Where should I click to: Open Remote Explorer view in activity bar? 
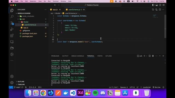click(12, 42)
